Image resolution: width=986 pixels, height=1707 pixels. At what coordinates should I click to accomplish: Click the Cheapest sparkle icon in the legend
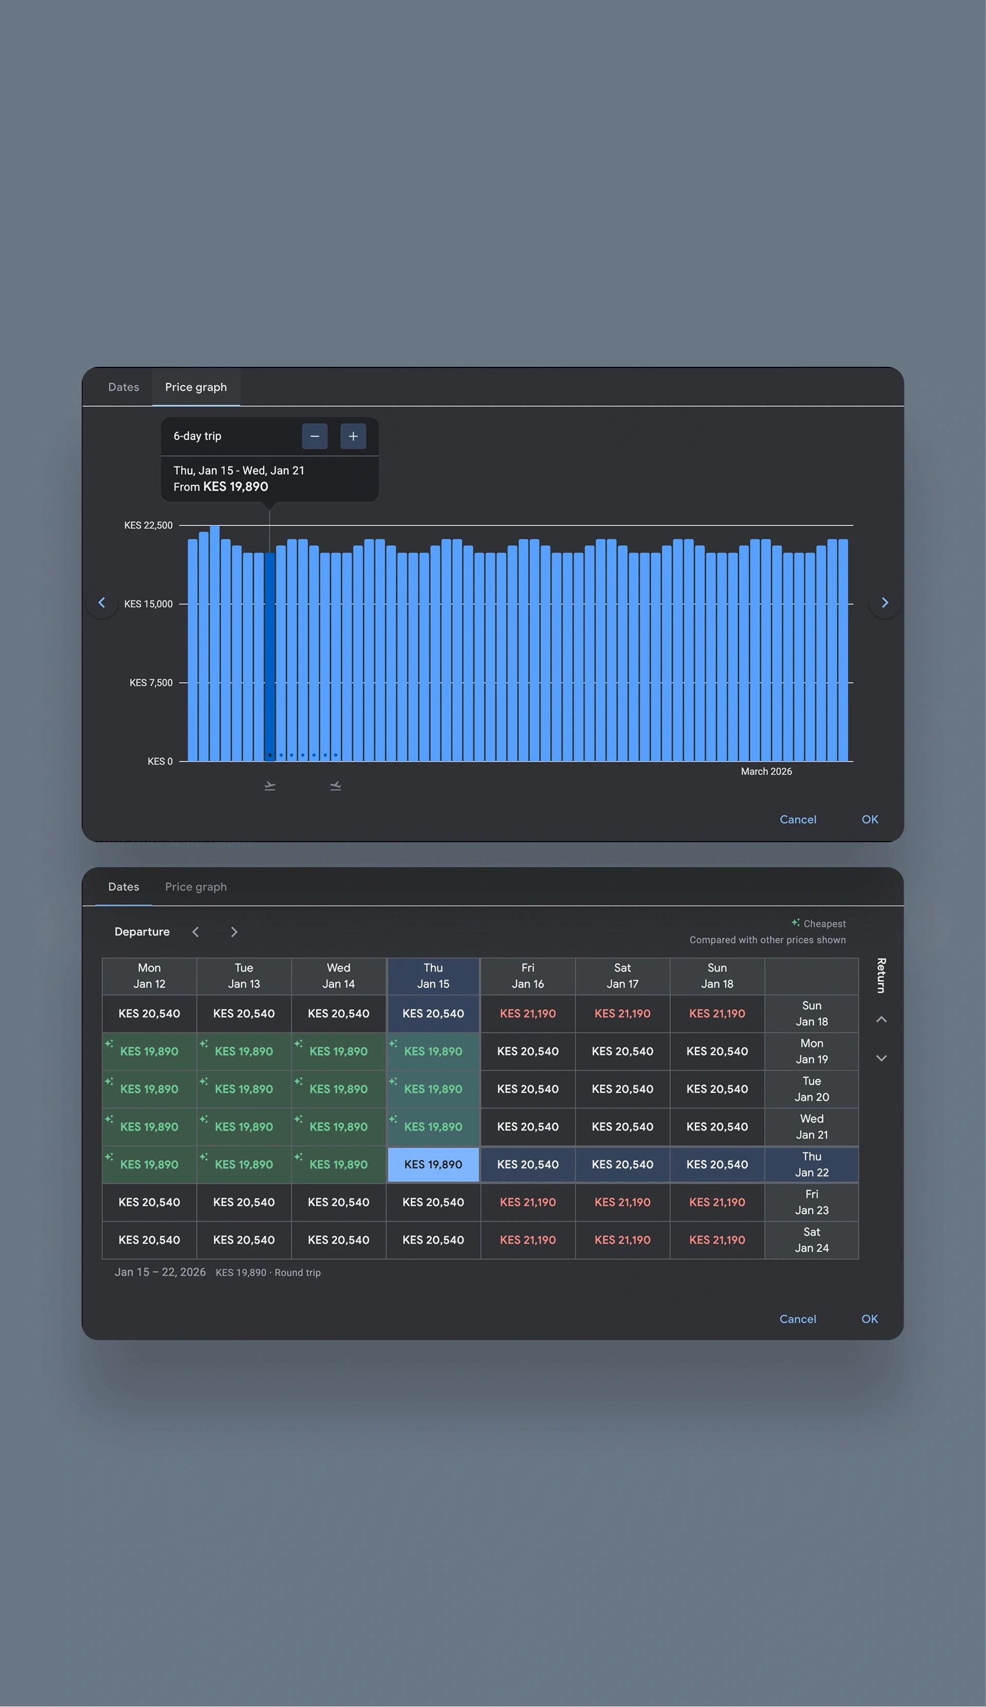coord(795,922)
